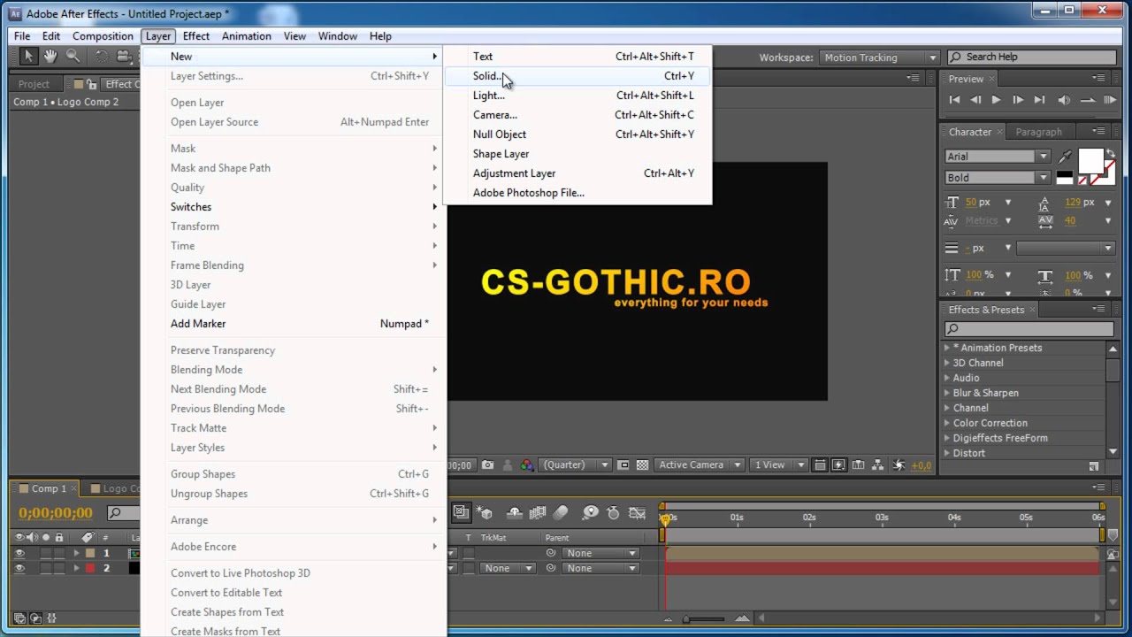The image size is (1132, 637).
Task: Toggle visibility eye for layer 2
Action: click(19, 568)
